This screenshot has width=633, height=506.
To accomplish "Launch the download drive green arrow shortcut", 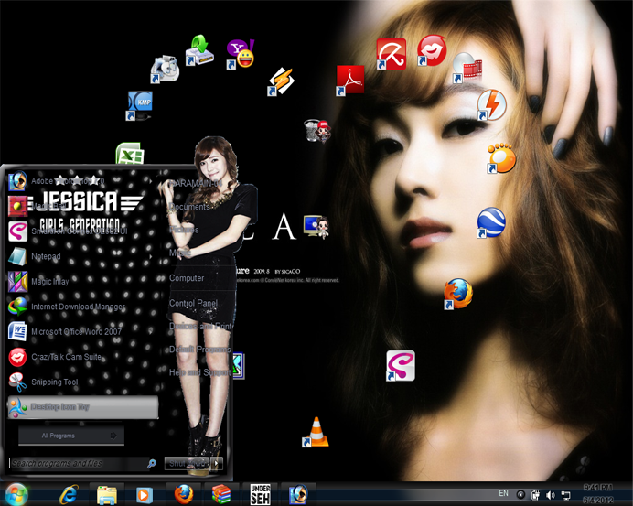I will tap(199, 50).
